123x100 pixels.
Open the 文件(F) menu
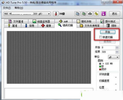tap(7, 8)
